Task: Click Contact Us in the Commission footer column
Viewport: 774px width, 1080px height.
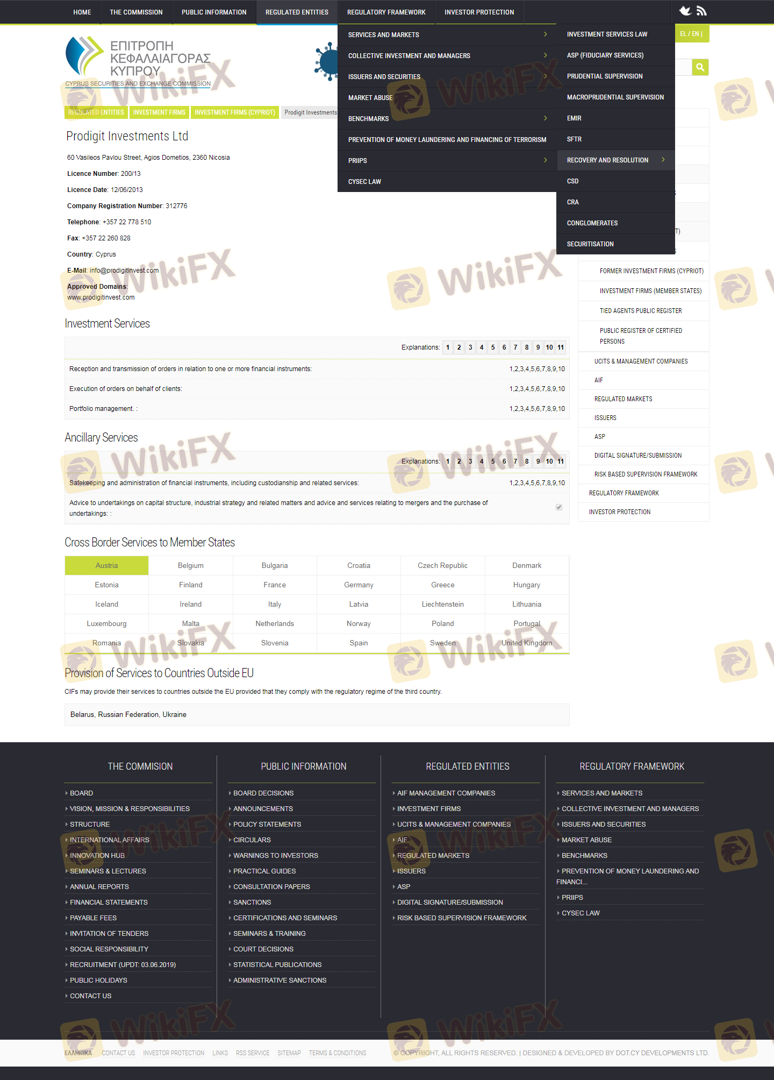Action: click(x=90, y=996)
